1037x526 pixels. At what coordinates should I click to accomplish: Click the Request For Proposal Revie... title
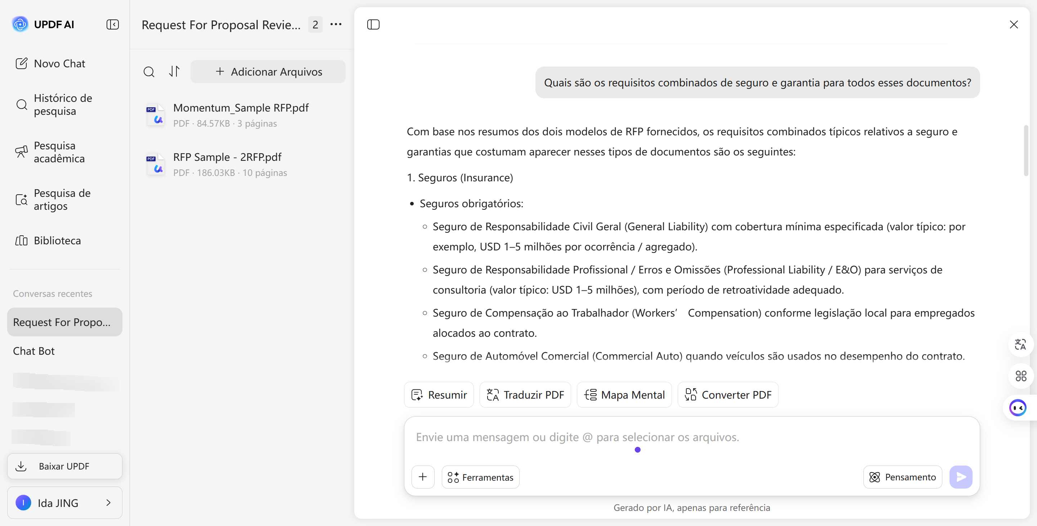pos(221,25)
